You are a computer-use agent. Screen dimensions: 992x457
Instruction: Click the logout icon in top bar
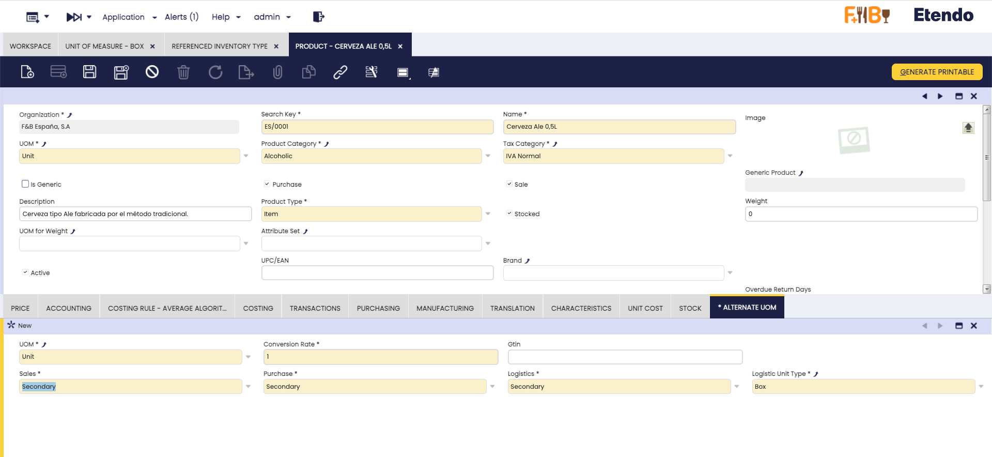[318, 17]
